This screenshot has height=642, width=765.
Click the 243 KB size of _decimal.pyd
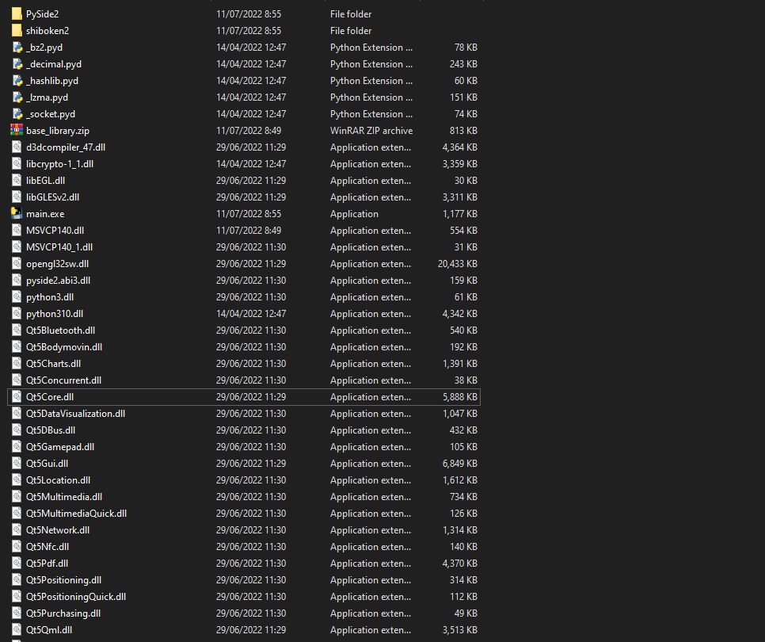[463, 64]
